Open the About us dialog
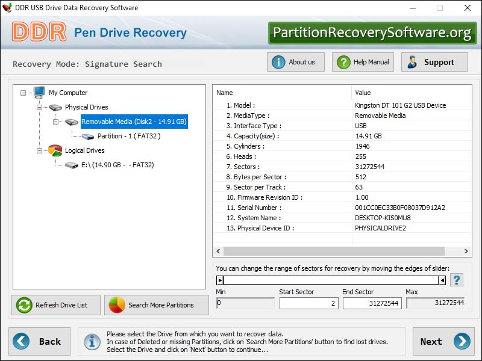This screenshot has width=482, height=361. click(296, 62)
